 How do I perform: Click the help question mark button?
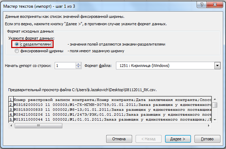[x=201, y=5]
